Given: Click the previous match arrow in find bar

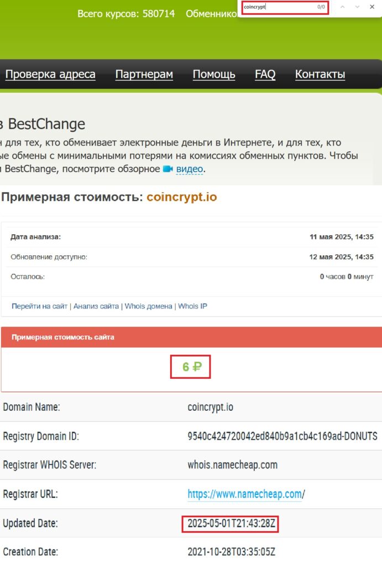Looking at the screenshot, I should pos(343,7).
